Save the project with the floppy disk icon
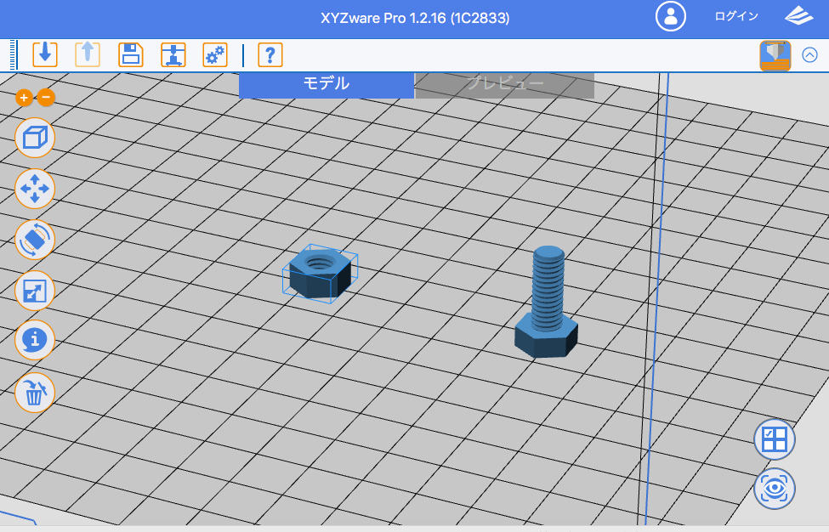Screen dimensions: 829x532 click(131, 54)
